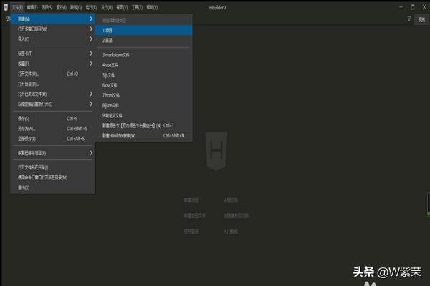Screen dimensions: 430x286
Task: Select 1.项目 in the New submenu
Action: (107, 31)
